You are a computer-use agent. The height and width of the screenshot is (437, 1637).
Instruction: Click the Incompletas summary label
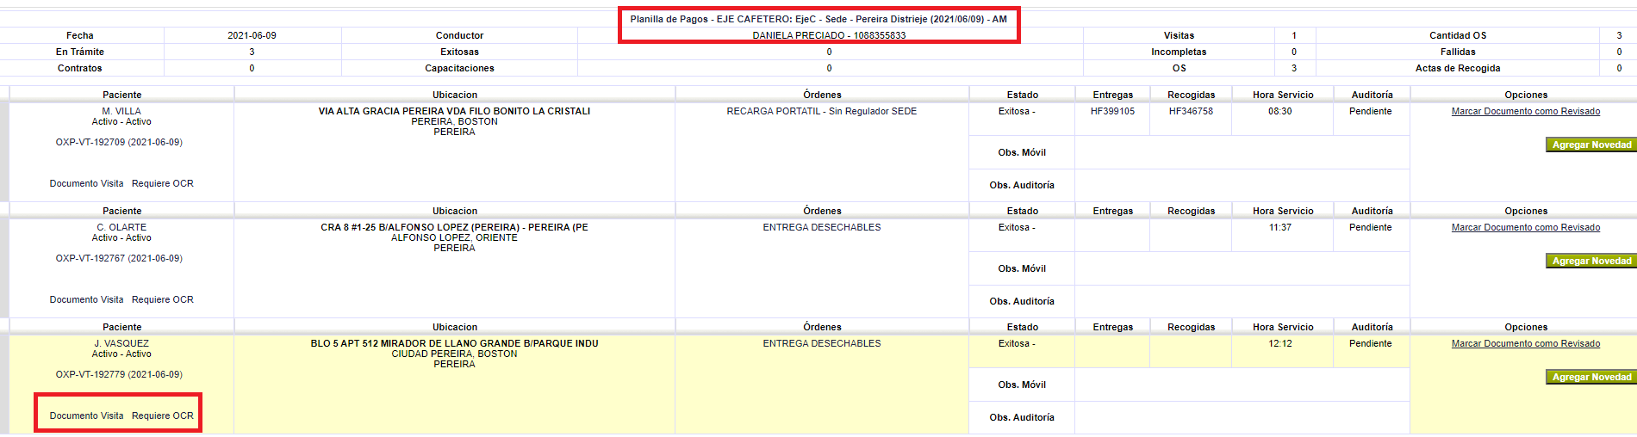[x=1179, y=52]
